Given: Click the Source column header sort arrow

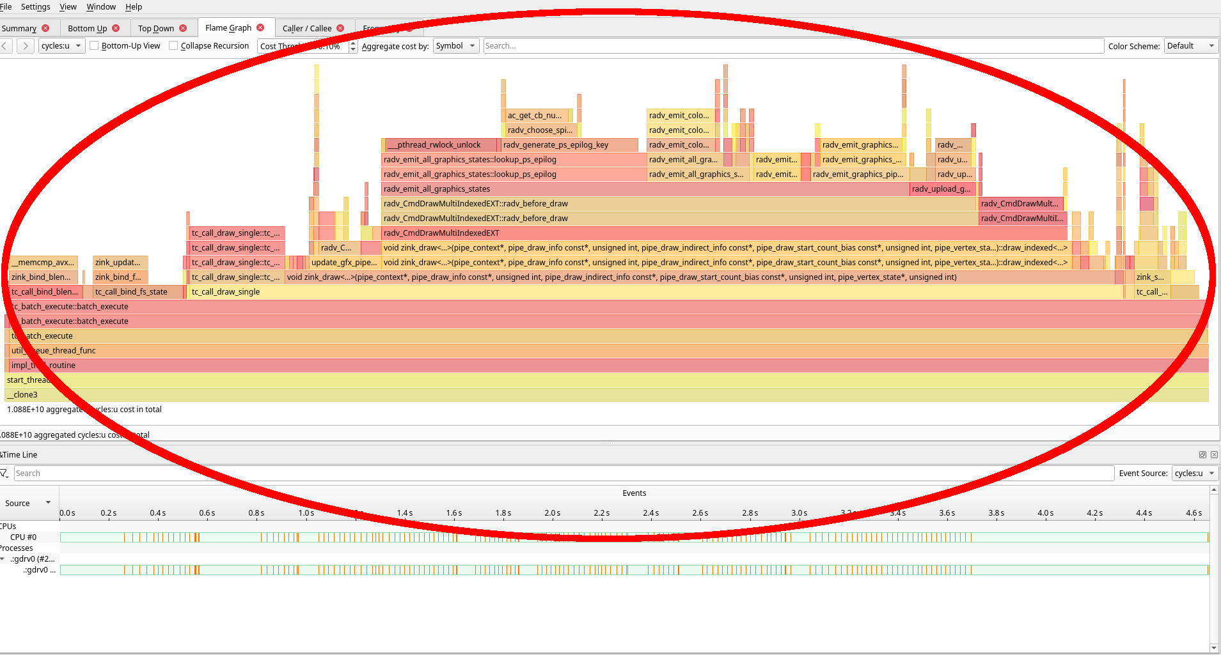Looking at the screenshot, I should click(48, 503).
